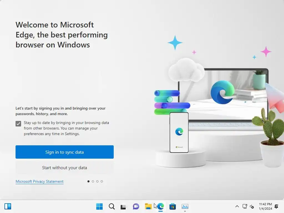Uncheck the bring in browsing data checkbox

(x=18, y=124)
